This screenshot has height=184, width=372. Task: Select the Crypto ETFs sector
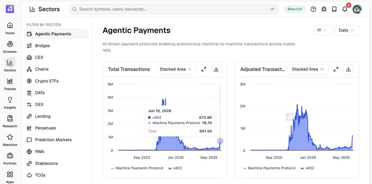(x=56, y=81)
